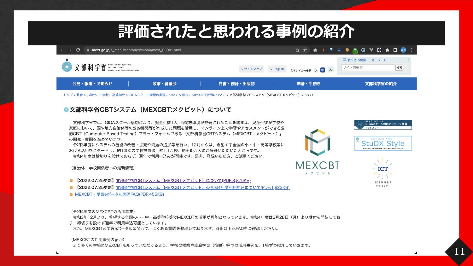Image resolution: width=473 pixels, height=266 pixels.
Task: Click the browser back arrow
Action: coord(62,50)
